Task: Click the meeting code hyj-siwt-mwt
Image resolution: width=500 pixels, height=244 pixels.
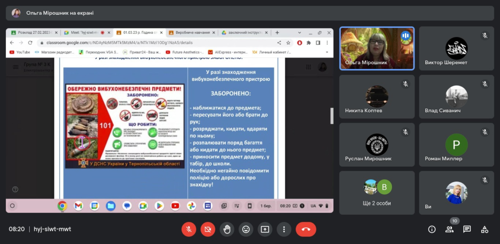Action: click(52, 229)
